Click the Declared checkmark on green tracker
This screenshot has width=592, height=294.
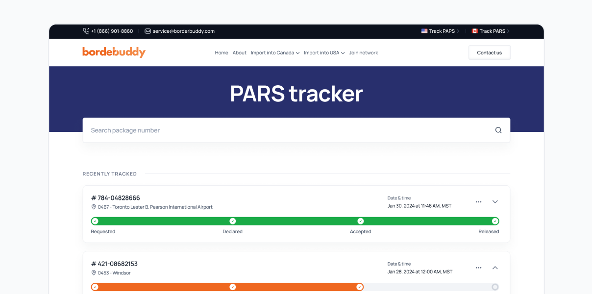[x=233, y=221]
